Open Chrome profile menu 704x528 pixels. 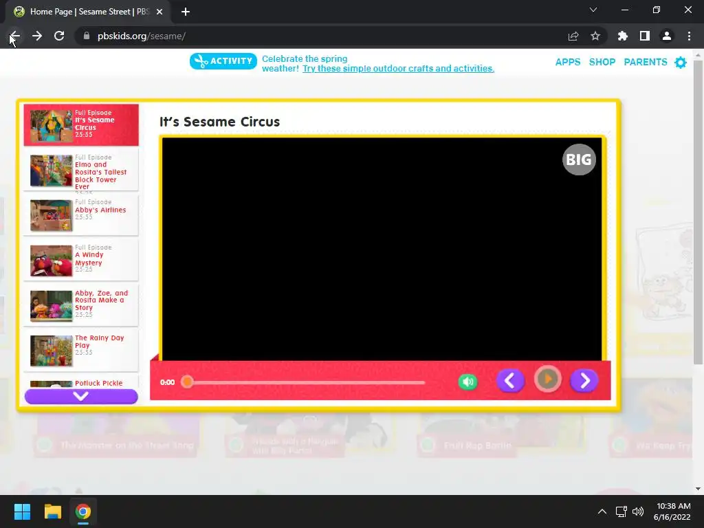tap(667, 36)
